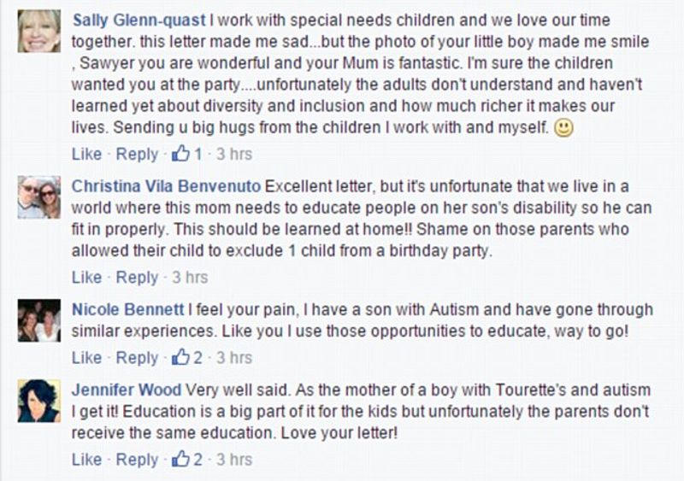Image resolution: width=684 pixels, height=481 pixels.
Task: Reply to Jennifer Wood's comment
Action: (x=137, y=460)
